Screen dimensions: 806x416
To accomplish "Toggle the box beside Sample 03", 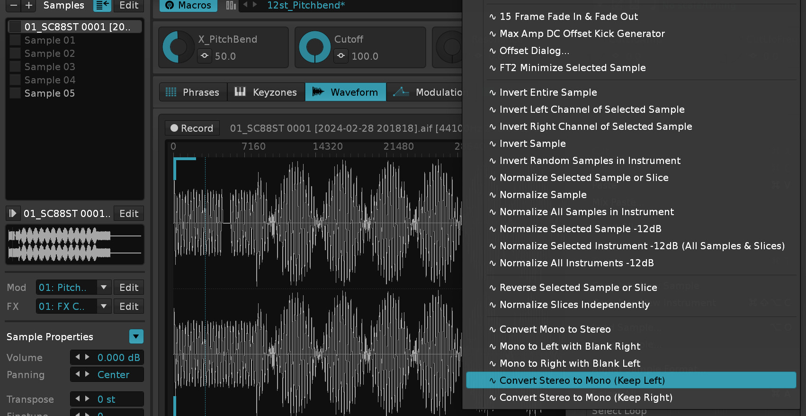I will [15, 67].
